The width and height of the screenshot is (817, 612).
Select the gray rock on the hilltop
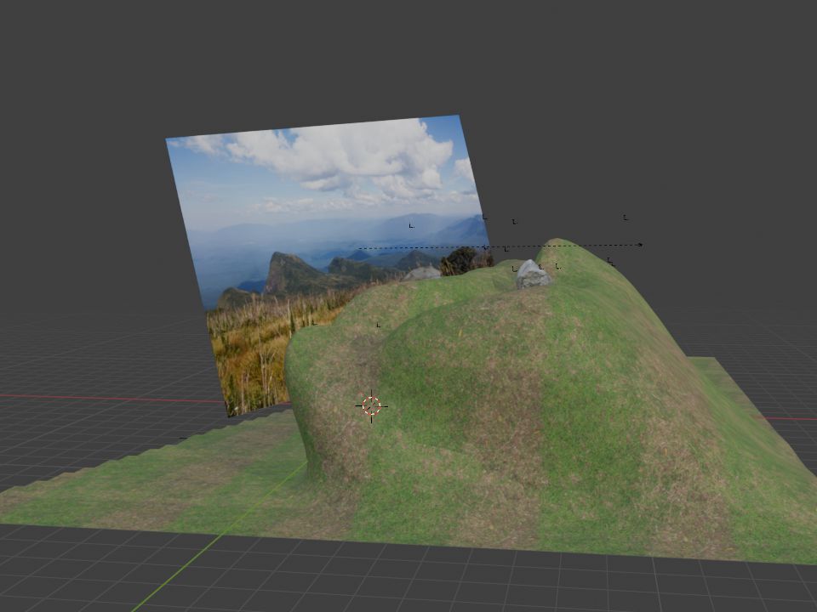(533, 275)
